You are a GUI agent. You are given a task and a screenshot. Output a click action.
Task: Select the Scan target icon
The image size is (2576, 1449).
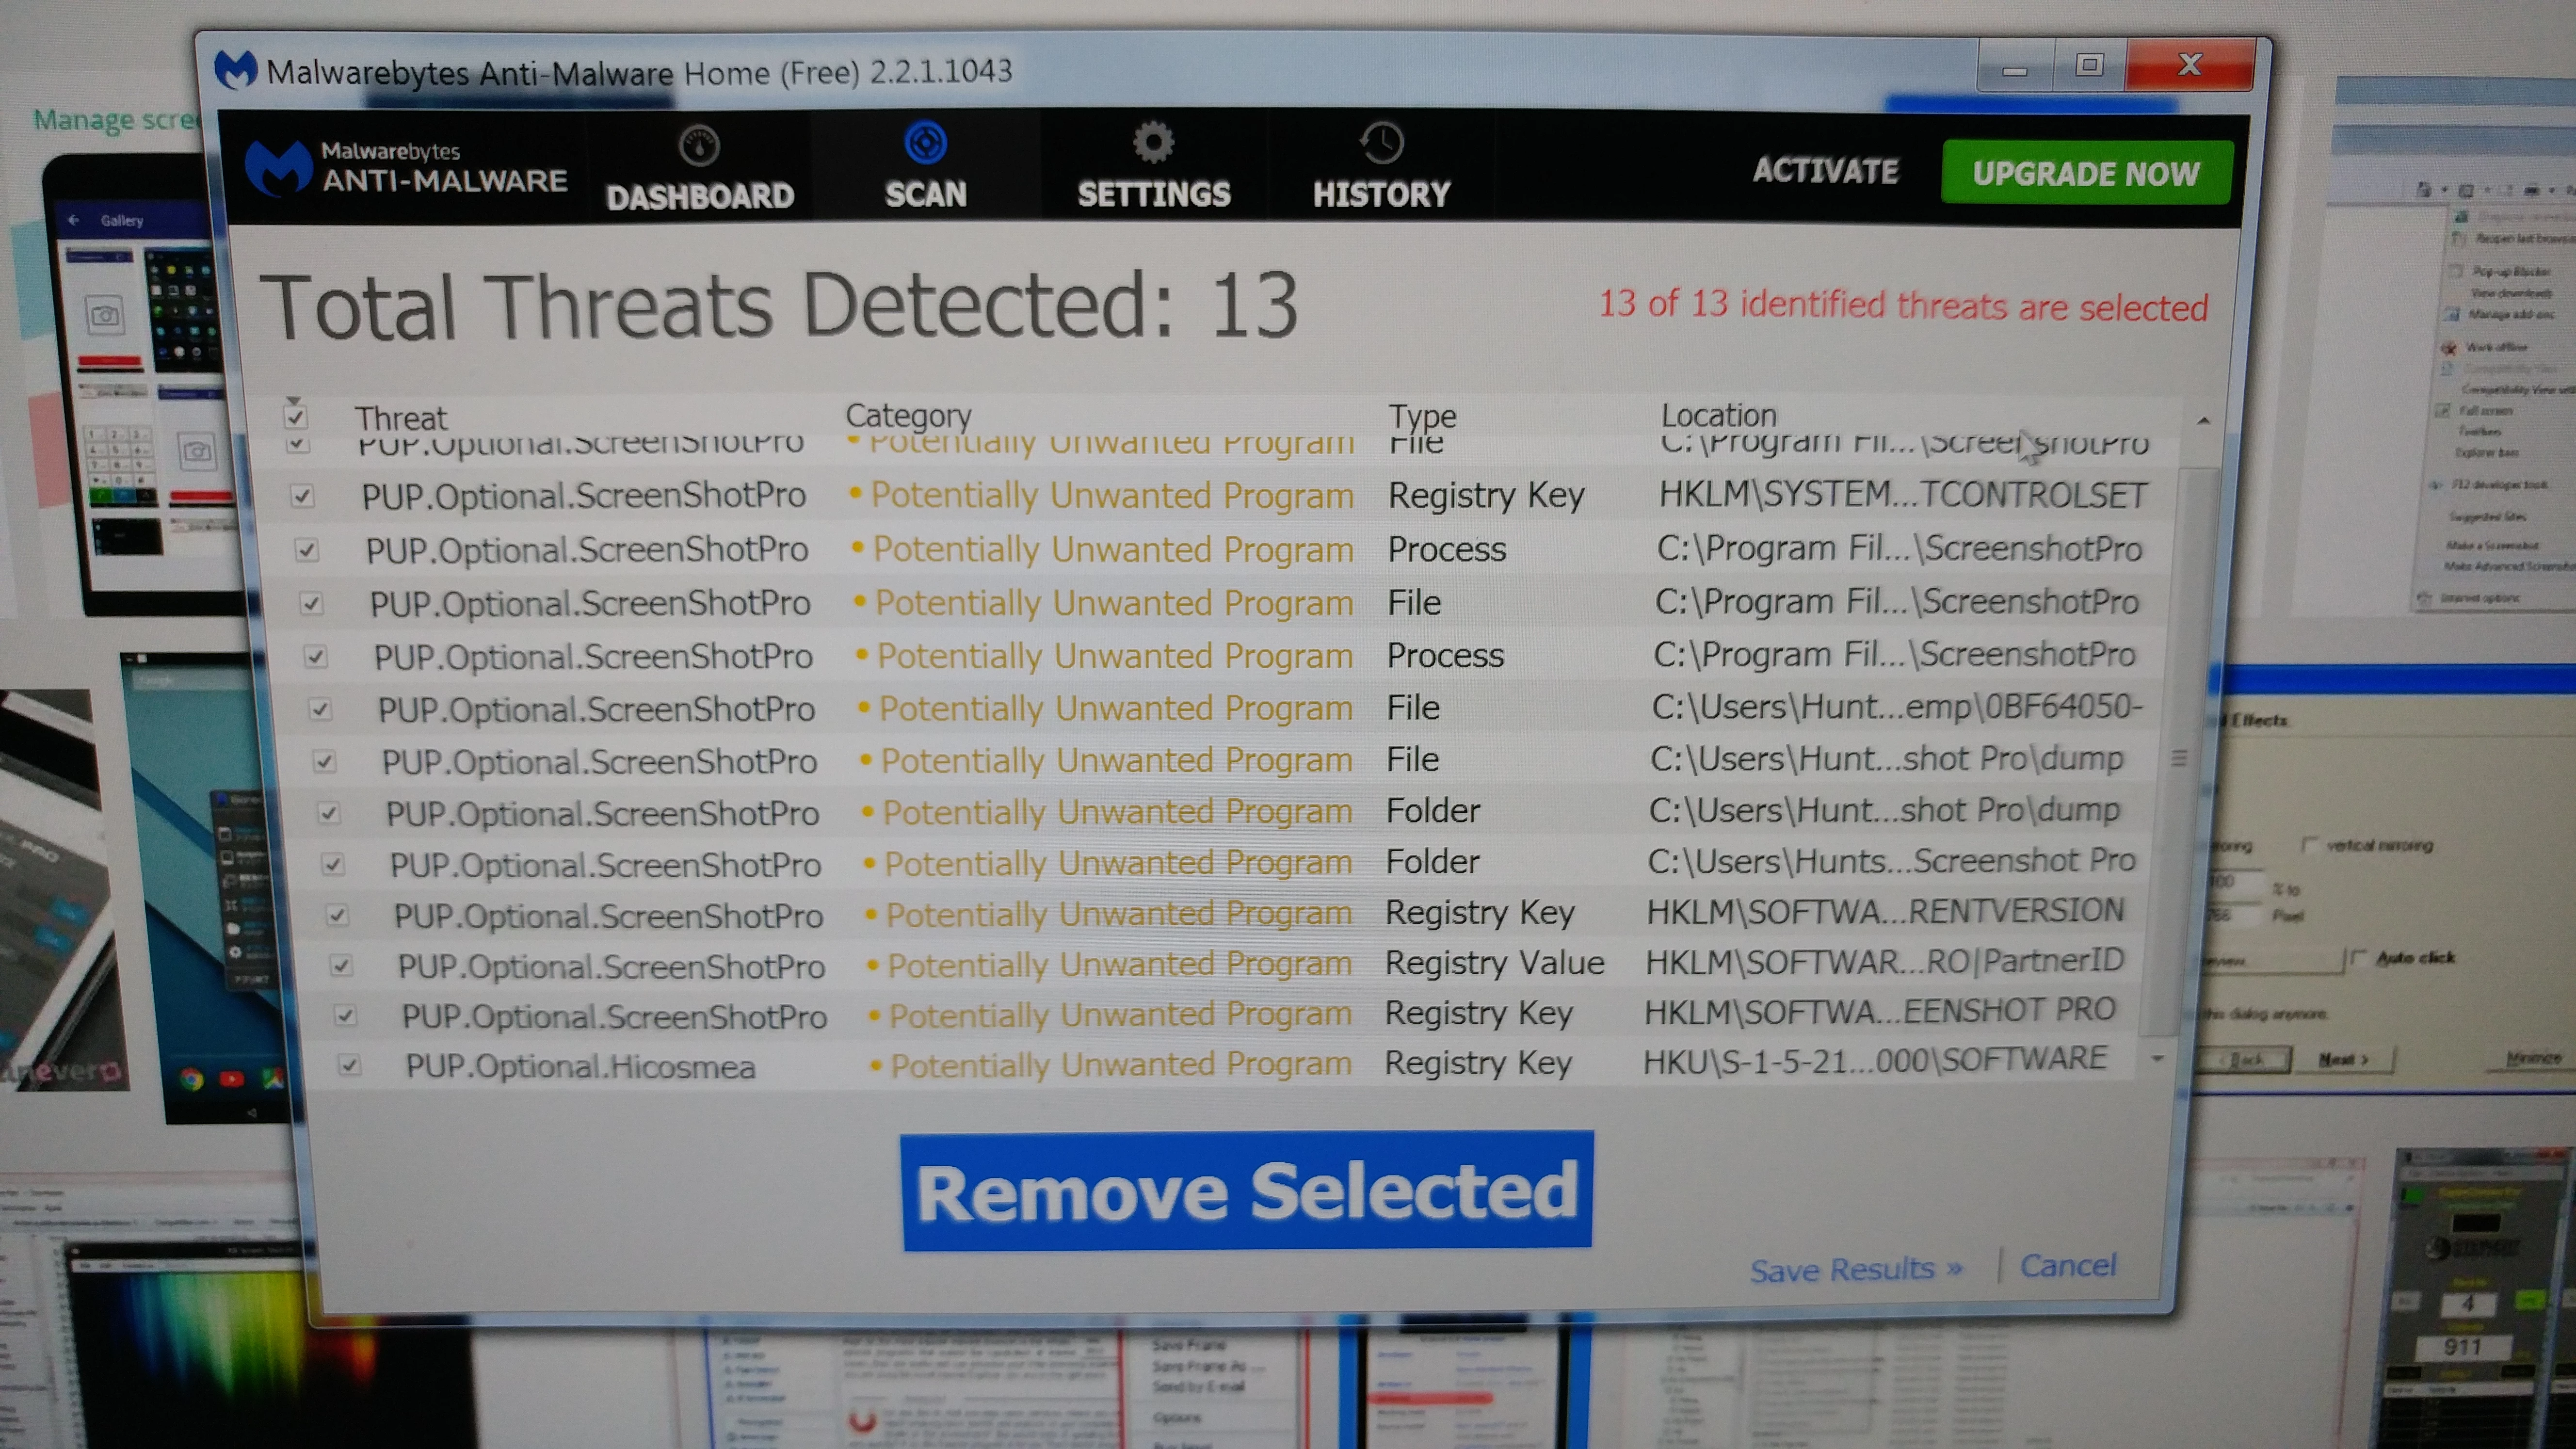click(x=925, y=143)
